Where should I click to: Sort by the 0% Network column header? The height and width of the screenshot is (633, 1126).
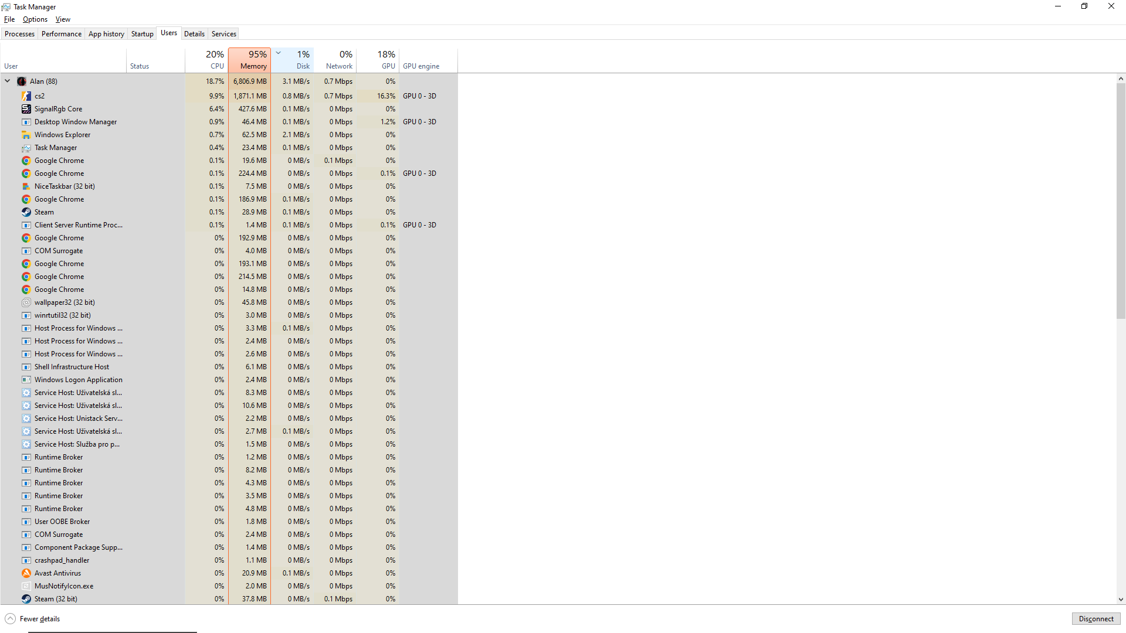pos(335,60)
